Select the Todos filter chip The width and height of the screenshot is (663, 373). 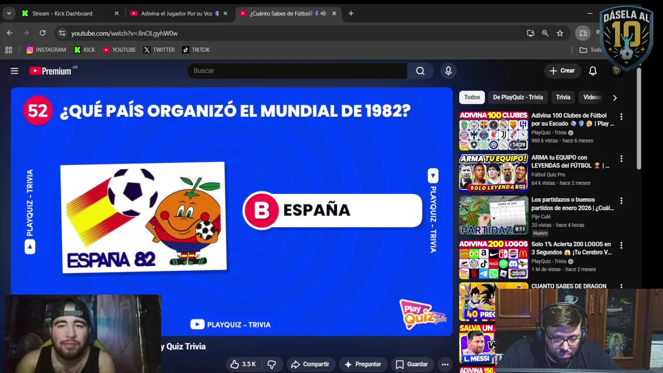click(472, 97)
